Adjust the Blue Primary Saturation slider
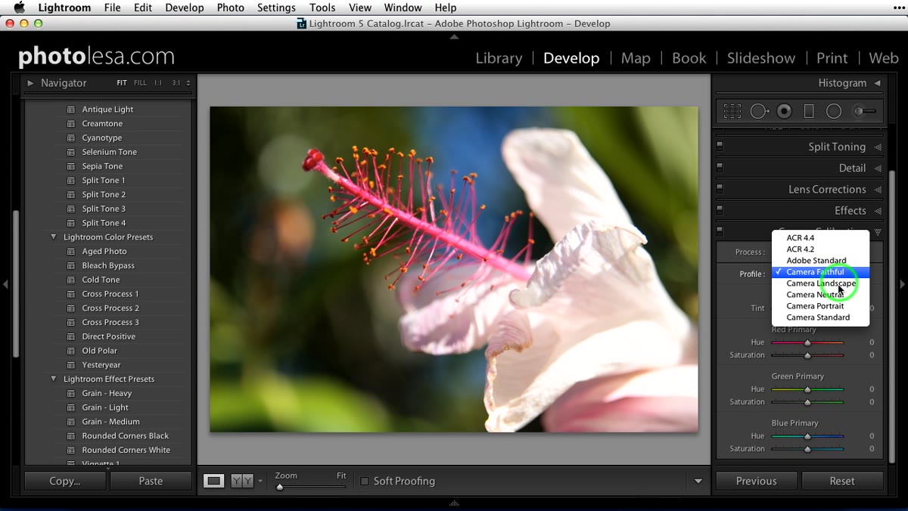 tap(807, 449)
